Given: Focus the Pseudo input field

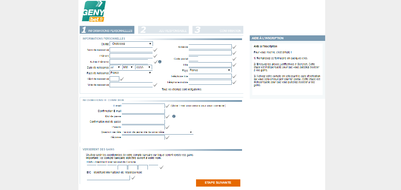Looking at the screenshot, I should point(143,127).
